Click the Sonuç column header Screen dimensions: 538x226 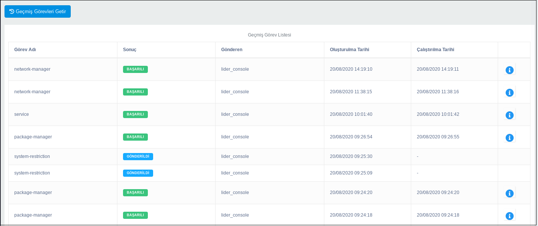point(129,50)
